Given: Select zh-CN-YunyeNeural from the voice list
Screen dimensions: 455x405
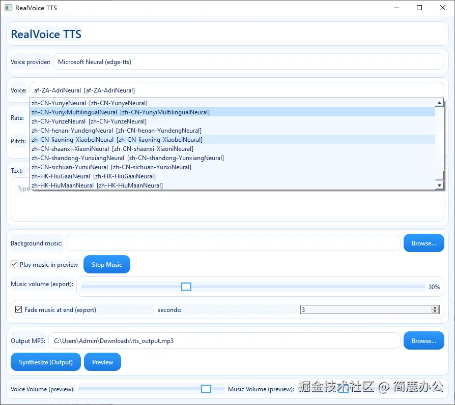Looking at the screenshot, I should click(x=233, y=103).
